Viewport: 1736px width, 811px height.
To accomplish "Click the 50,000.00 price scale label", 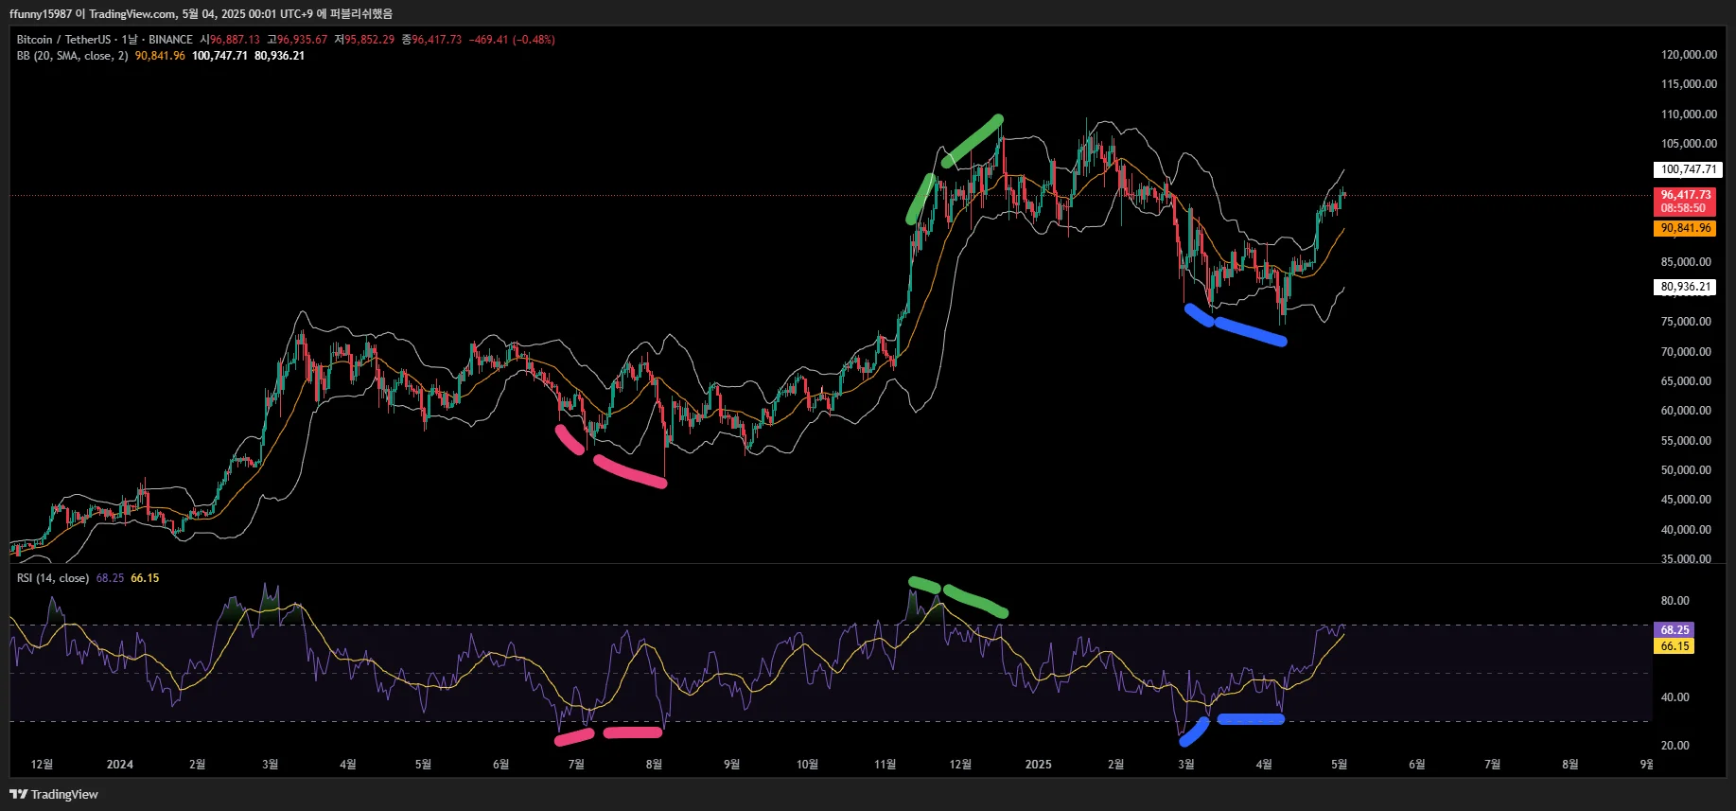I will click(1686, 470).
